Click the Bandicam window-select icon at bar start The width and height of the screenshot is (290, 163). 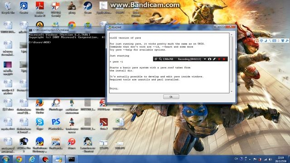coord(156,59)
